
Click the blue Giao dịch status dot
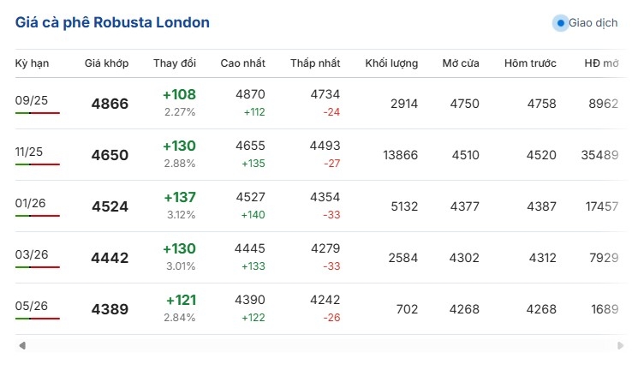coord(560,23)
